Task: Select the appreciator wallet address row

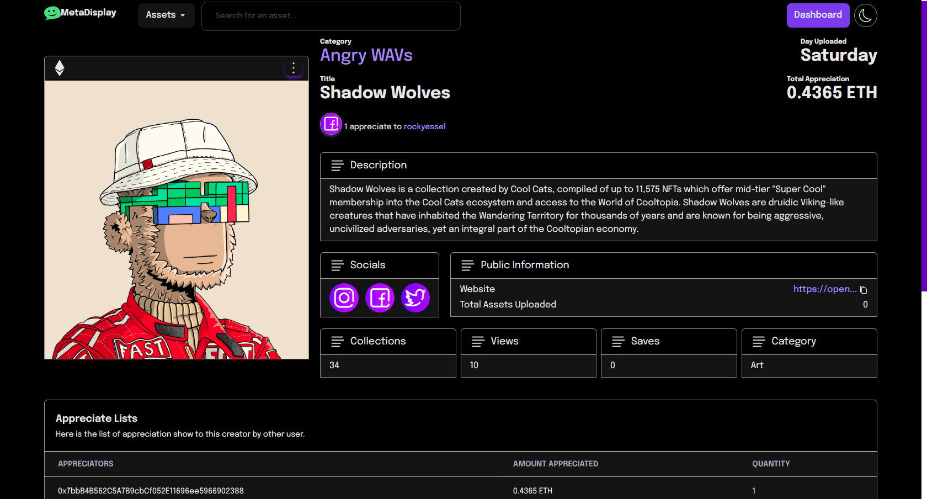Action: 151,491
